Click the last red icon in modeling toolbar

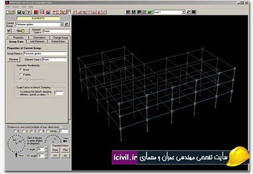105,12
